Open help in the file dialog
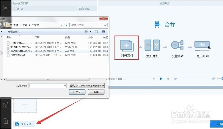Image resolution: width=223 pixels, height=129 pixels. tap(103, 32)
